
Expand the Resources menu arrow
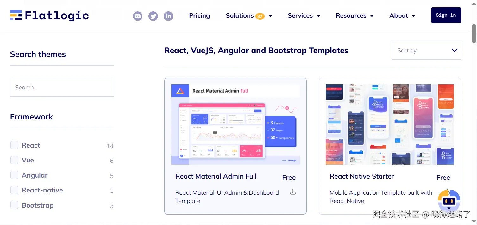372,16
